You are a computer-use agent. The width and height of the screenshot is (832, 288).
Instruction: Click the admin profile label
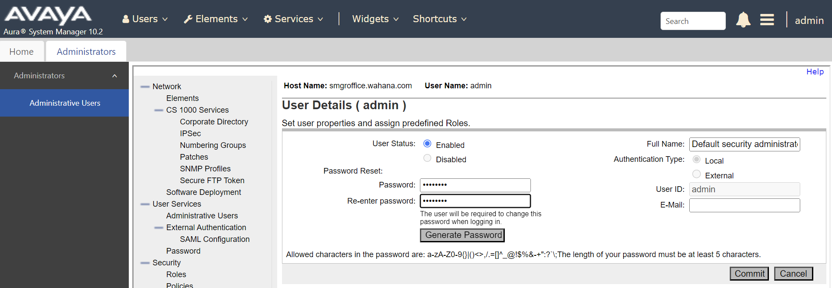click(809, 20)
